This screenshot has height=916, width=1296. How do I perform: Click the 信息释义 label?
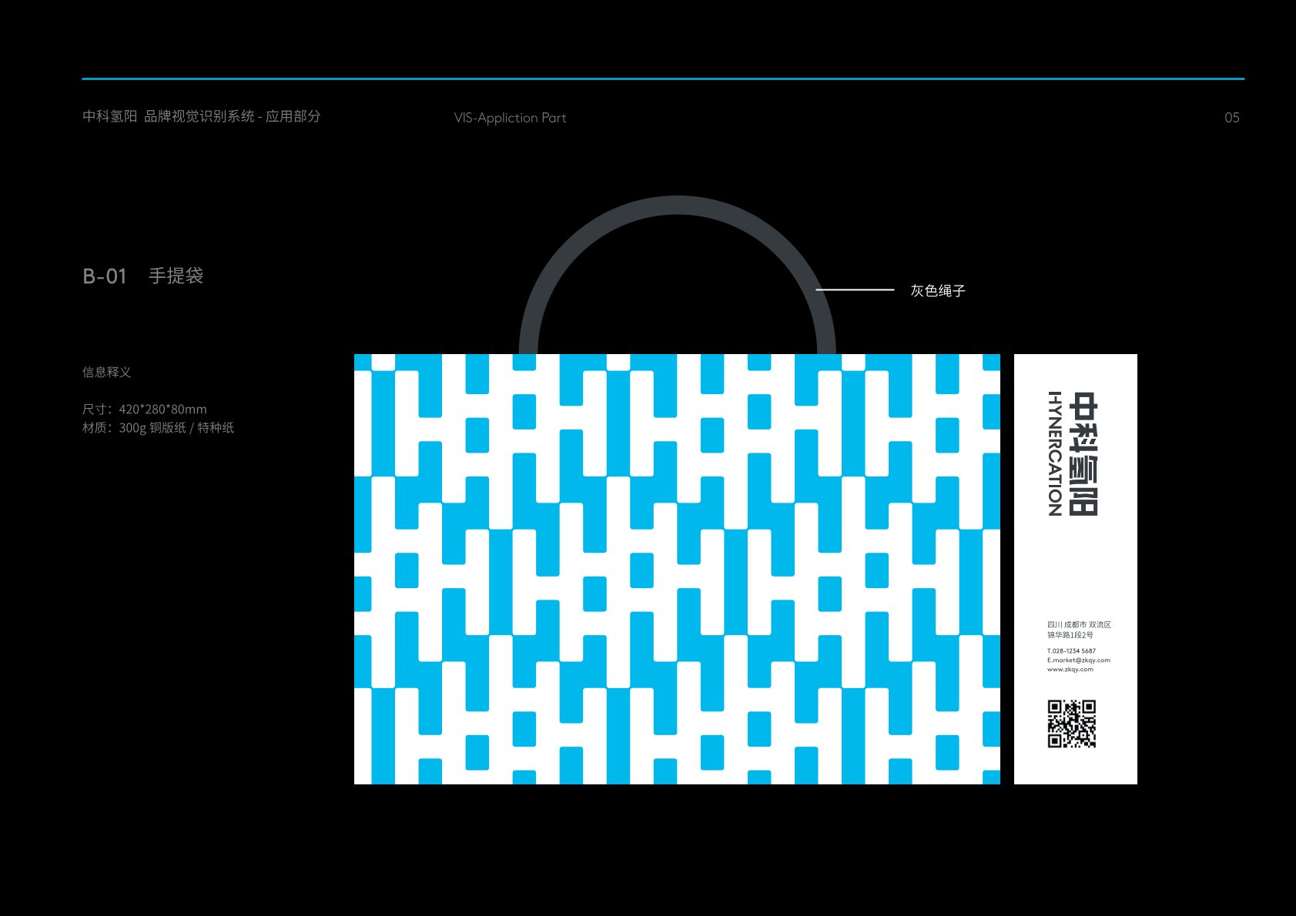click(x=106, y=373)
